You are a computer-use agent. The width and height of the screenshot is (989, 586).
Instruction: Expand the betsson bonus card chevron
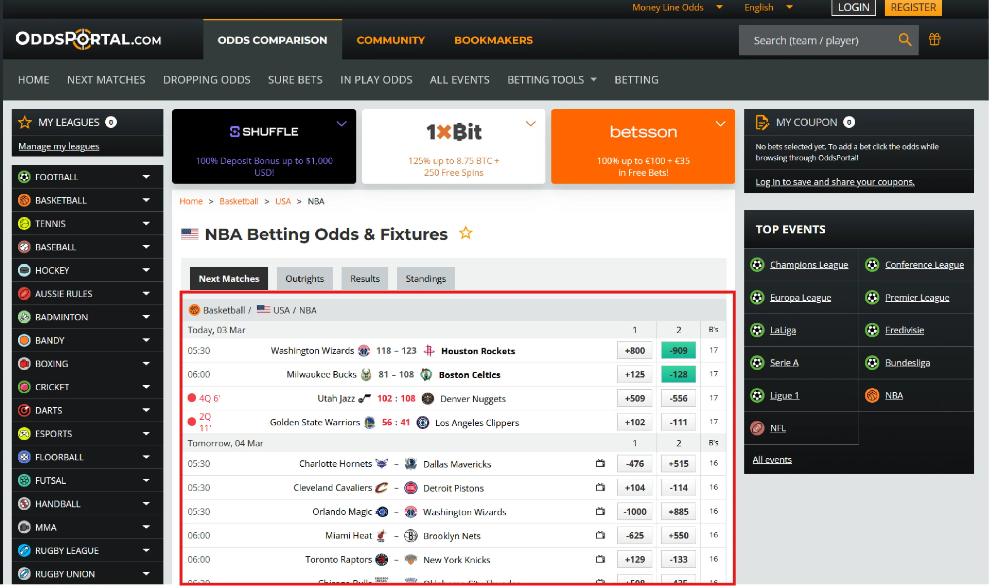click(721, 124)
